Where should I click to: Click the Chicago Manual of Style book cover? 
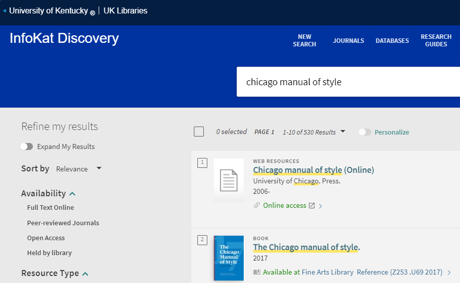tap(228, 258)
